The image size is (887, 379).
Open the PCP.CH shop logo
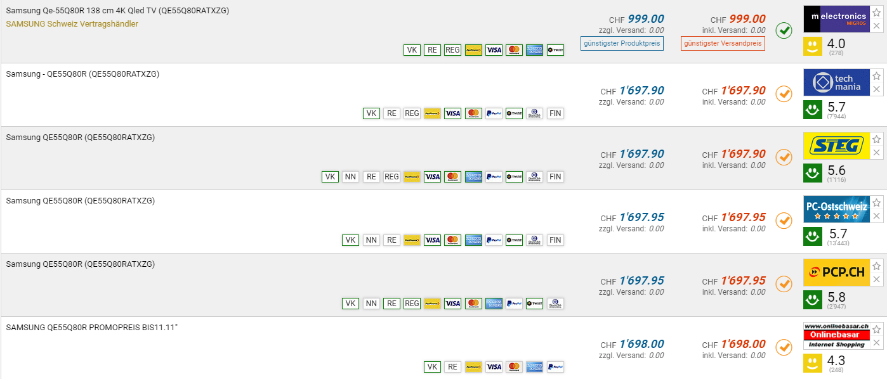pos(836,273)
